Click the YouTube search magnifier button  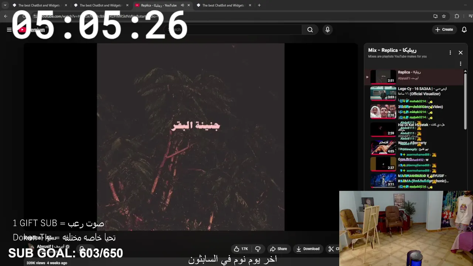click(x=310, y=30)
